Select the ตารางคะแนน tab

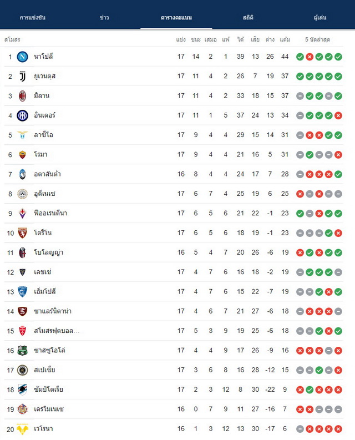[176, 17]
